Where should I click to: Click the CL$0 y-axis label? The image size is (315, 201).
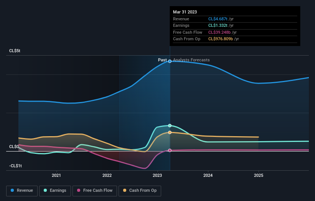tap(14, 147)
